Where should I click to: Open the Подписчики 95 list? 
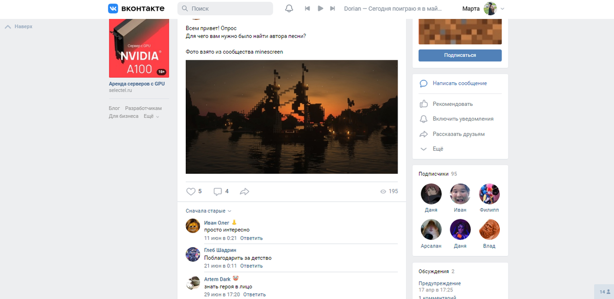[437, 174]
